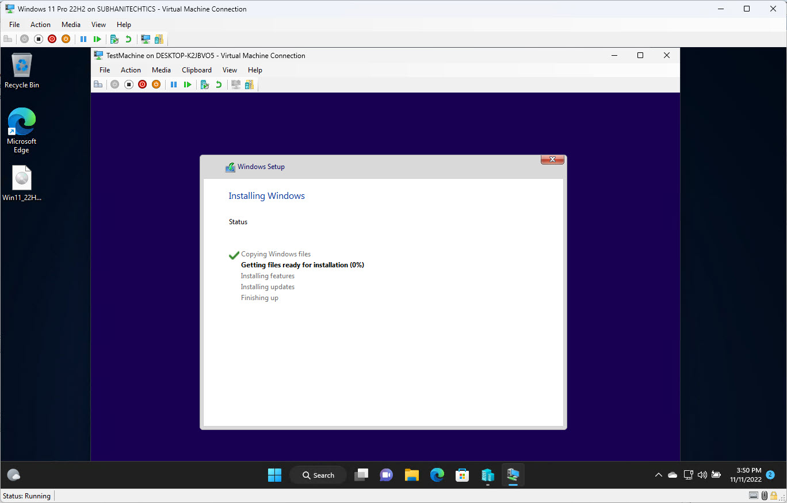
Task: Open the Clipboard menu in the TestMachine window
Action: click(196, 70)
